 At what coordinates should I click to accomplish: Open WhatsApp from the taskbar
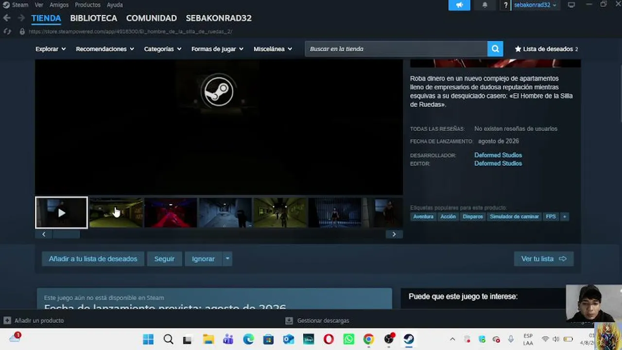[348, 339]
